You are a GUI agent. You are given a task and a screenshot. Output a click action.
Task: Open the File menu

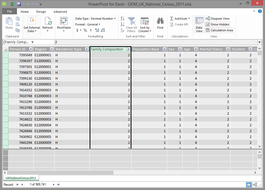pyautogui.click(x=10, y=11)
